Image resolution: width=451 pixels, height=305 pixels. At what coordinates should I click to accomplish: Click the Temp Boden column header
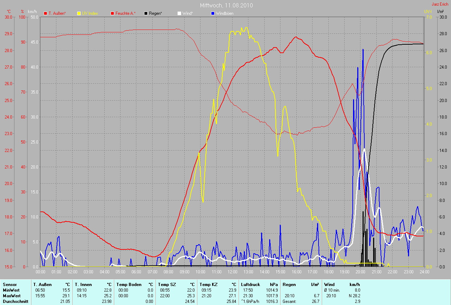[x=129, y=284]
